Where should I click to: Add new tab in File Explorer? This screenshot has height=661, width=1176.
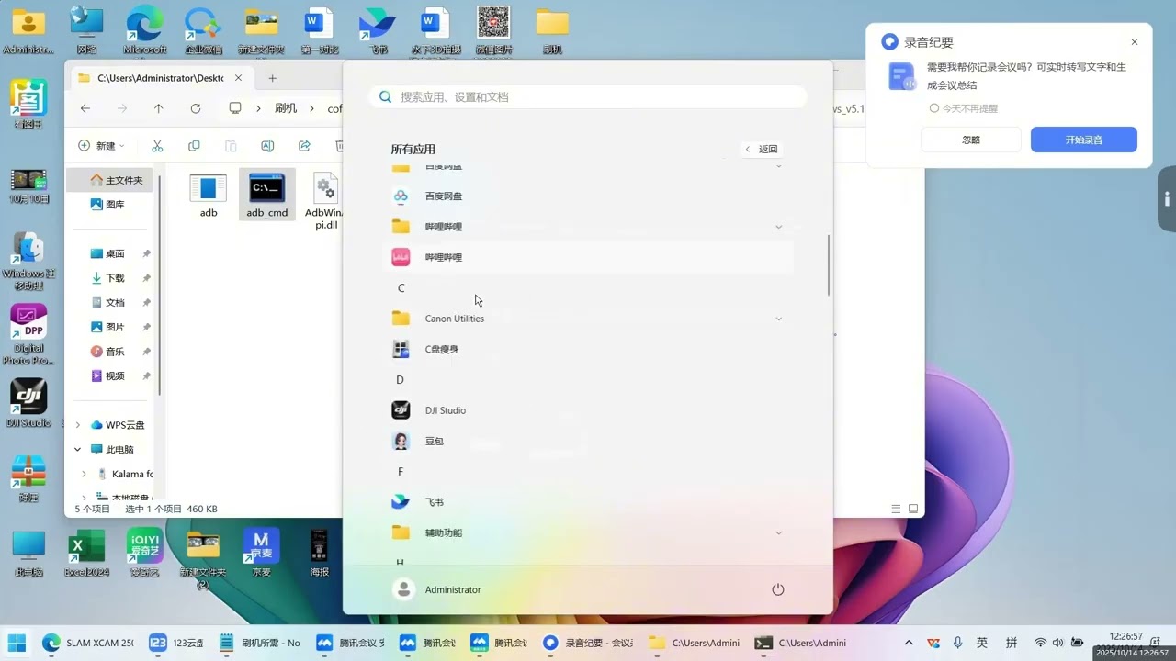(x=272, y=78)
